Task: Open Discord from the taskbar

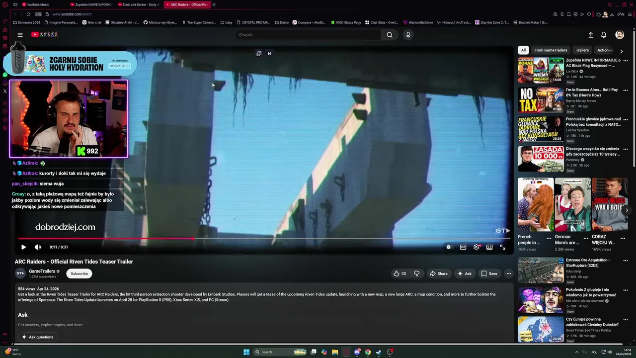Action: (x=357, y=352)
